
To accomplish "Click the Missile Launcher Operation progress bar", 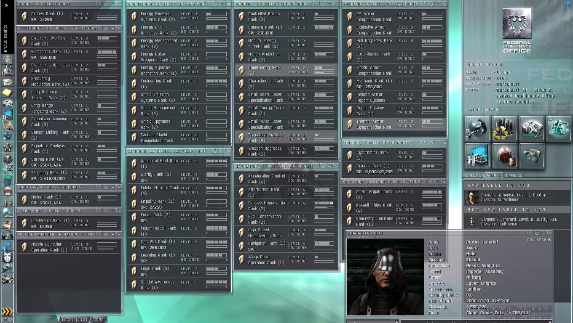I will 107,249.
